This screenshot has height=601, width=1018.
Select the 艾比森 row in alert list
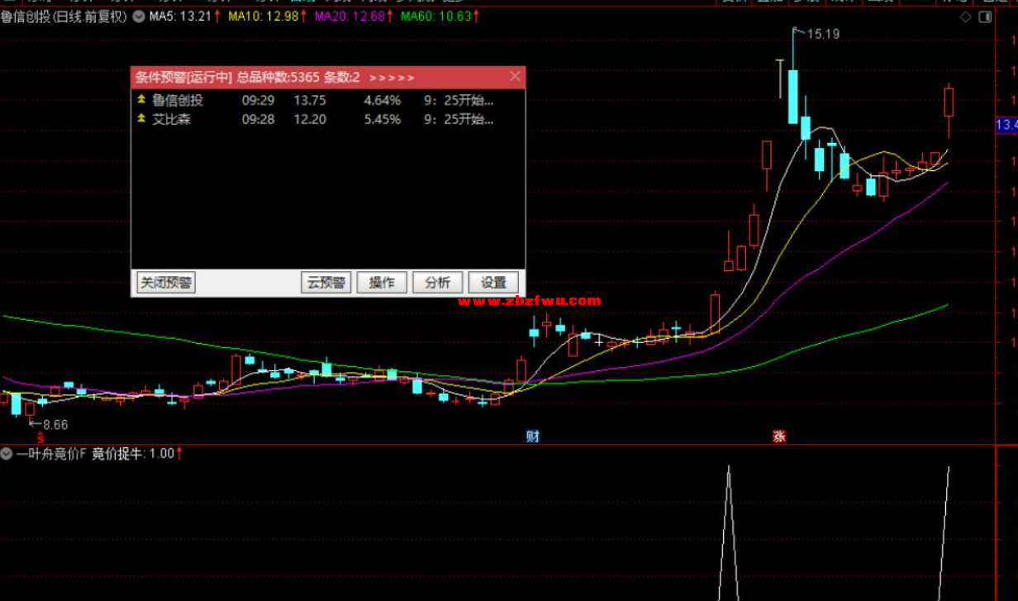(328, 119)
